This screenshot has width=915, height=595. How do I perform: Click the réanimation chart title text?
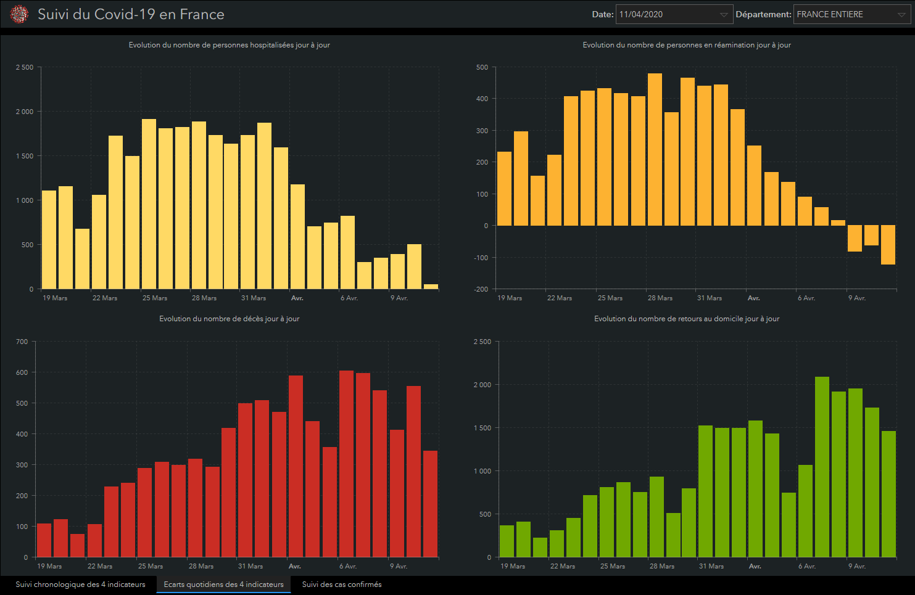687,45
